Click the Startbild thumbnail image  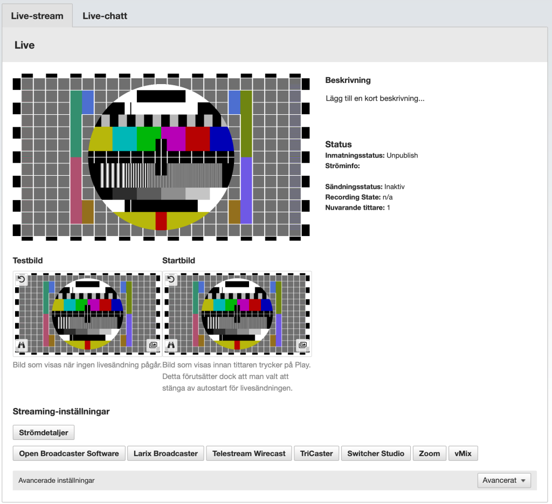pos(237,314)
